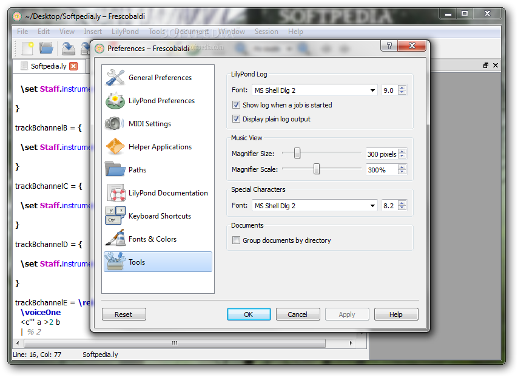Increase LilyPond Log font size
The width and height of the screenshot is (518, 377).
(402, 87)
